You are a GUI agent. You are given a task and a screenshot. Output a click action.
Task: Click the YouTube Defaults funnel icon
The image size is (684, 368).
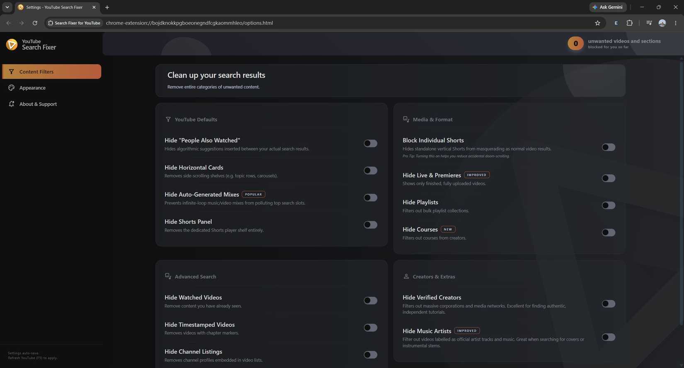click(168, 120)
